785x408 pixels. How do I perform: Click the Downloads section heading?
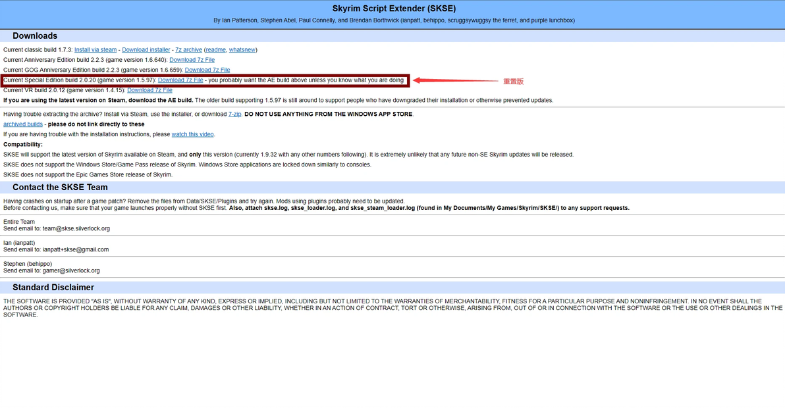pyautogui.click(x=35, y=36)
